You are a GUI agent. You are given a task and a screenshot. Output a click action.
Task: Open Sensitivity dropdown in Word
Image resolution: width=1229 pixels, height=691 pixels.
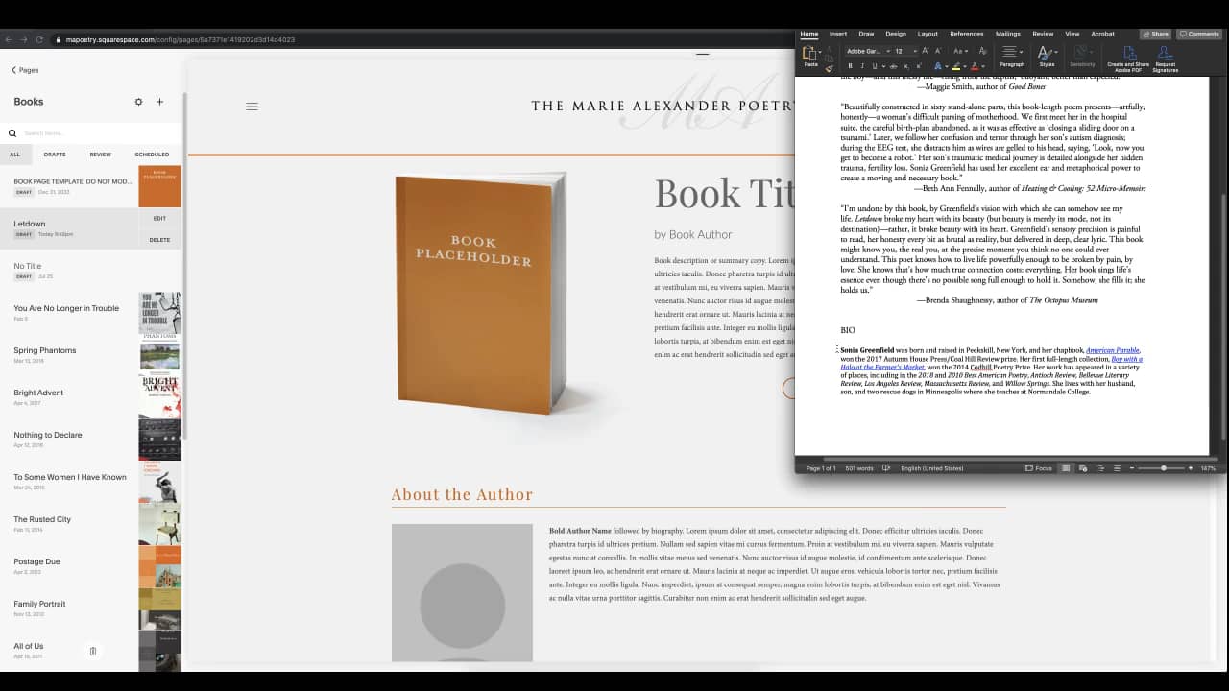point(1082,56)
